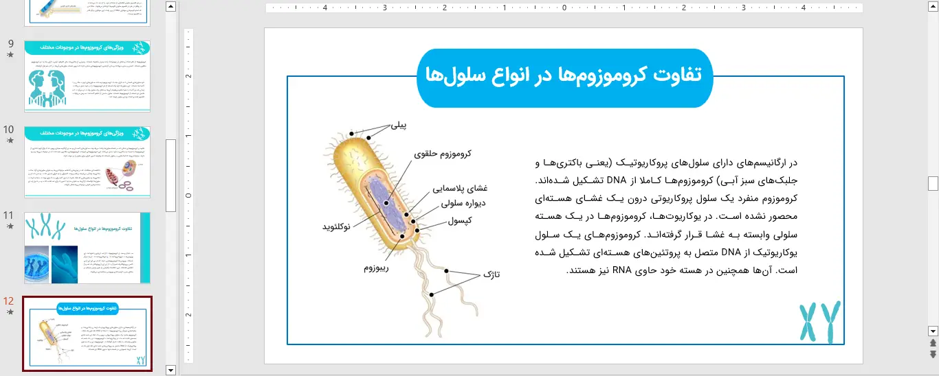This screenshot has width=939, height=376.
Task: Click the animation star icon under slide 9
Action: [10, 55]
